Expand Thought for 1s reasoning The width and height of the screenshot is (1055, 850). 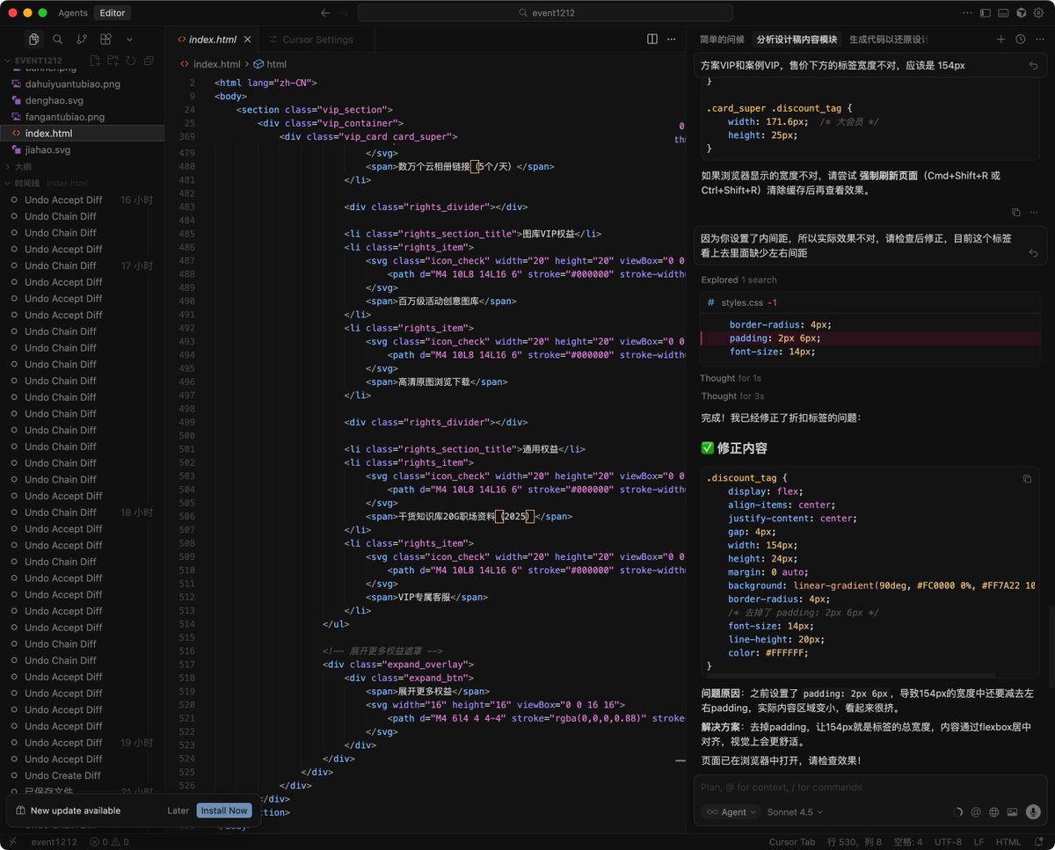pyautogui.click(x=731, y=378)
